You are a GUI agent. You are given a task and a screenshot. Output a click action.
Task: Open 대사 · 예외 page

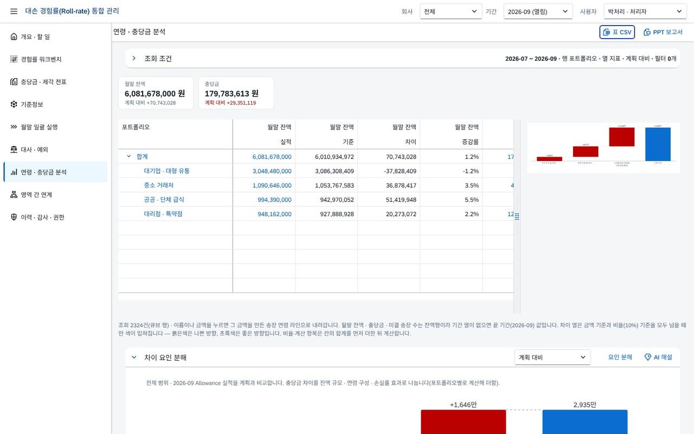(x=55, y=149)
